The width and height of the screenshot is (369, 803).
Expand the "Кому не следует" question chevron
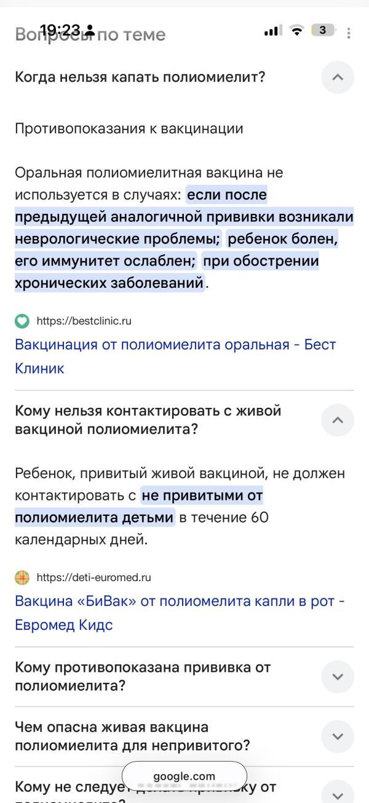338,793
